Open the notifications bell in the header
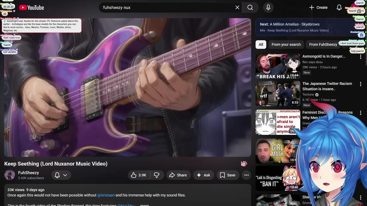Screen dimensions: 367x206 click(x=339, y=7)
